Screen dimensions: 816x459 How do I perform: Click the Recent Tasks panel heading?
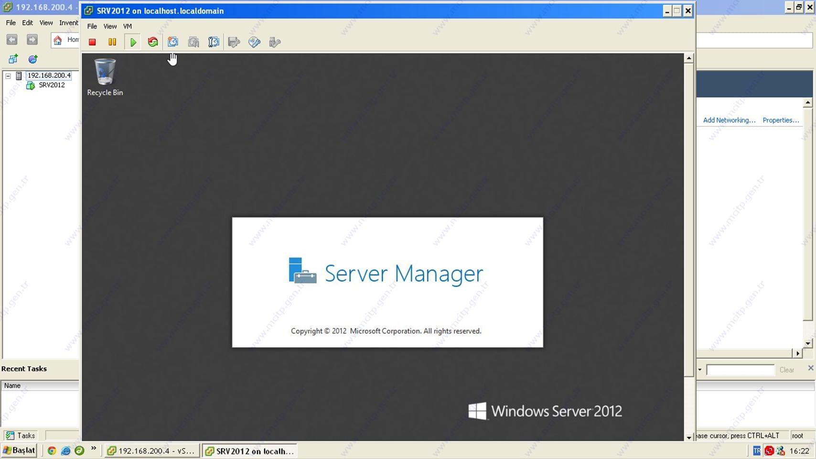pos(24,369)
